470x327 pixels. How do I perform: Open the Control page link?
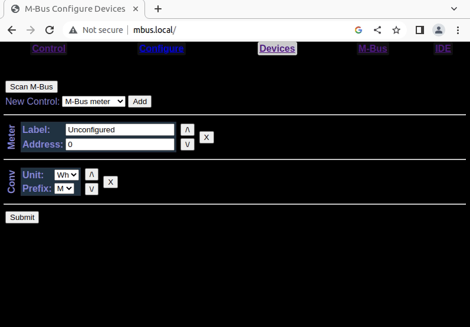coord(49,48)
